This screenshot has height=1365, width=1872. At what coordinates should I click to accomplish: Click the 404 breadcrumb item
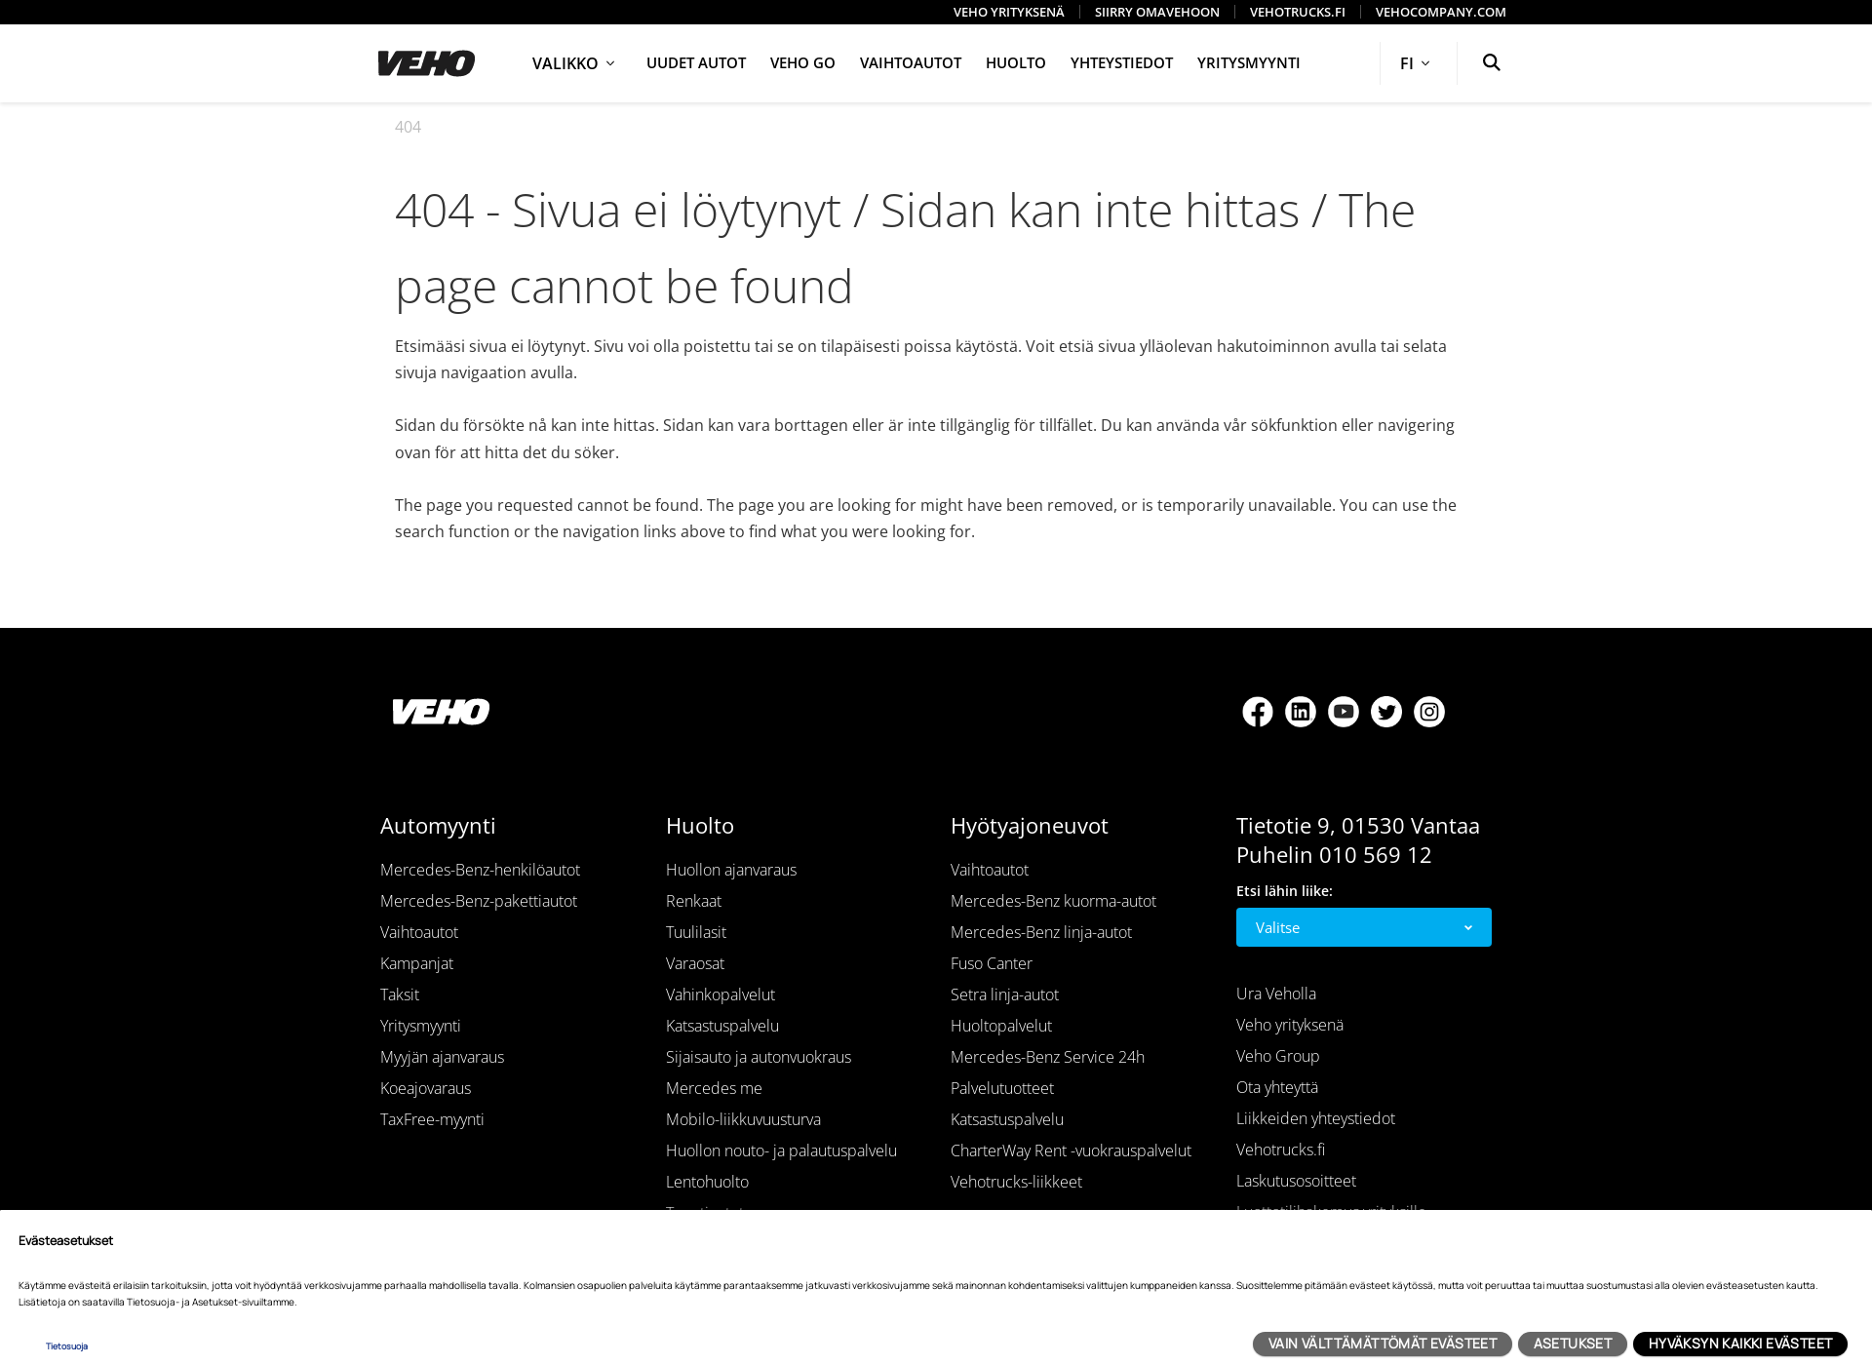pos(407,127)
